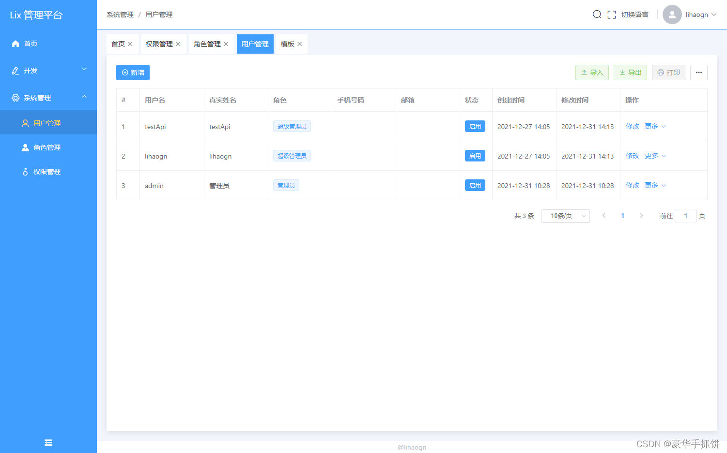Open the lihaogn account dropdown arrow
This screenshot has width=727, height=453.
click(714, 15)
